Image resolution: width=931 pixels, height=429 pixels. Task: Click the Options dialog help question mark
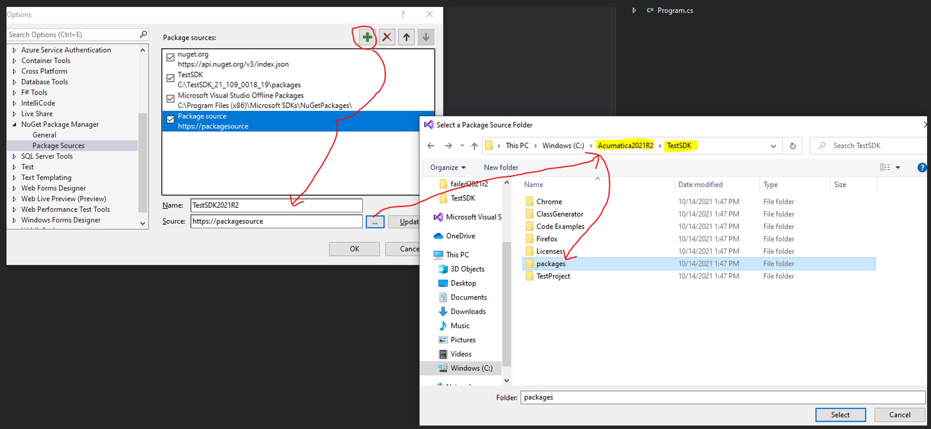point(403,14)
